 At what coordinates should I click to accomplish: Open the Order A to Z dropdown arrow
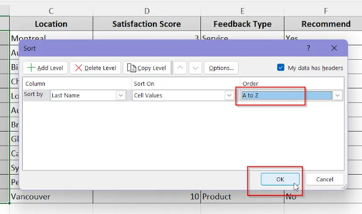[338, 95]
